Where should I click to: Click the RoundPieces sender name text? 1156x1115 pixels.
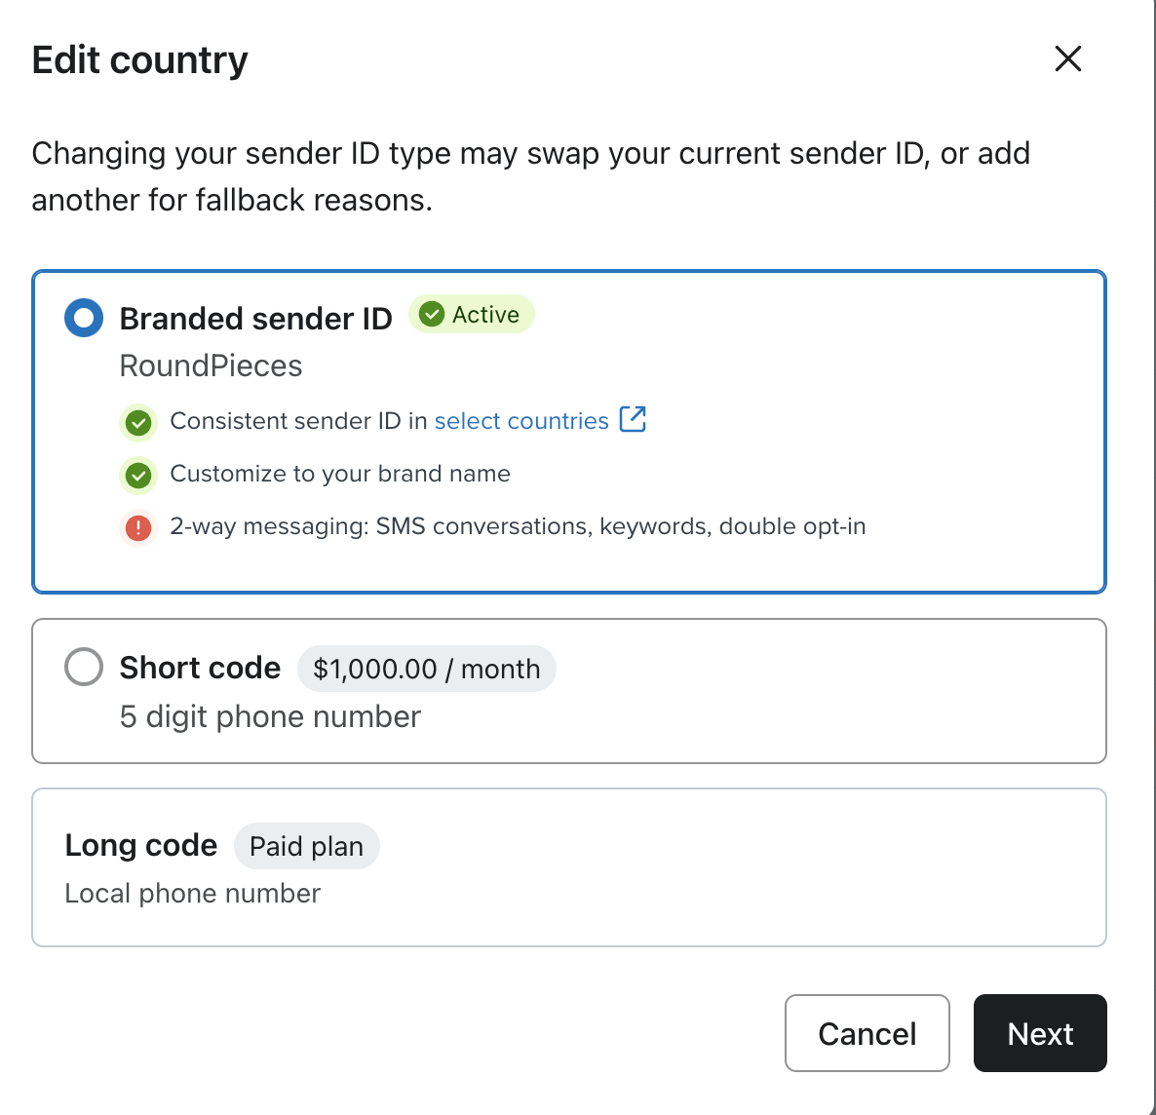211,365
